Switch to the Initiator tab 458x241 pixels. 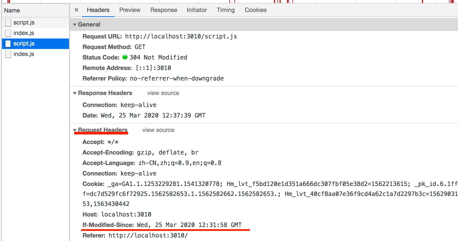[x=197, y=10]
